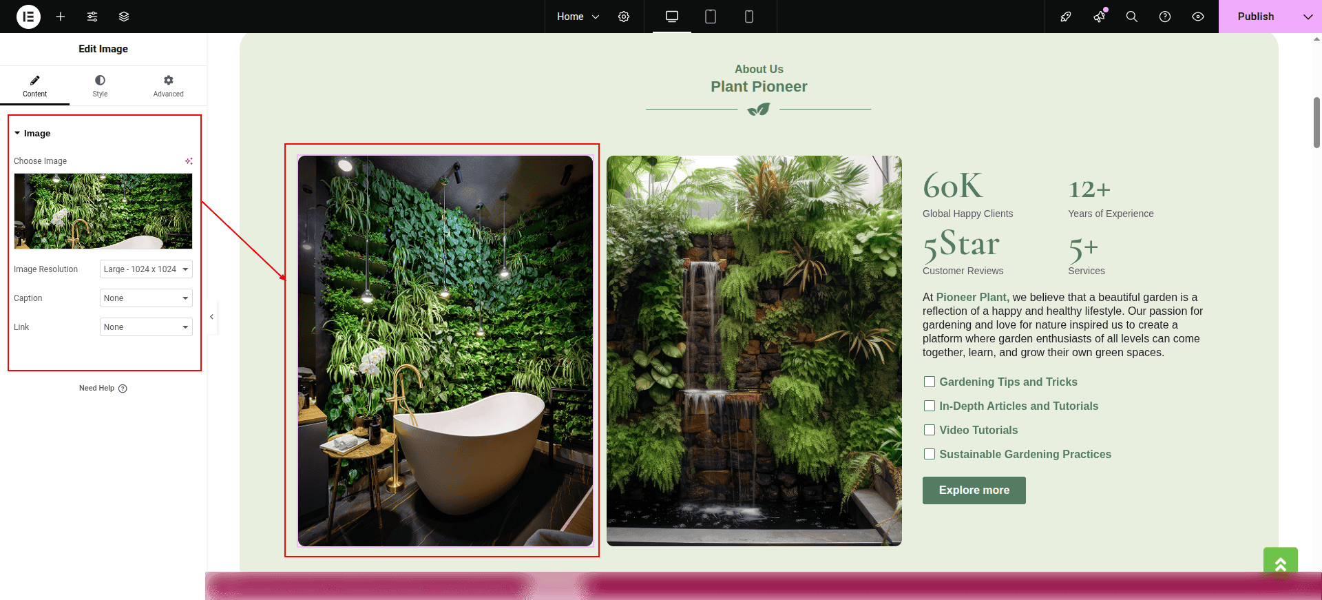The width and height of the screenshot is (1322, 600).
Task: Click the Need Help question icon
Action: 123,389
